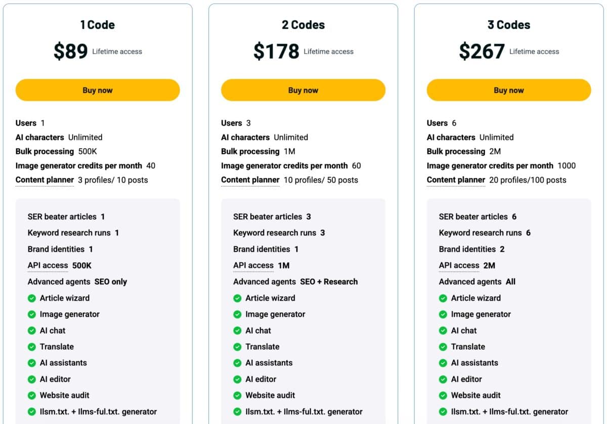
Task: Click the green check beside Article wizard in 1 Code
Action: coord(32,298)
